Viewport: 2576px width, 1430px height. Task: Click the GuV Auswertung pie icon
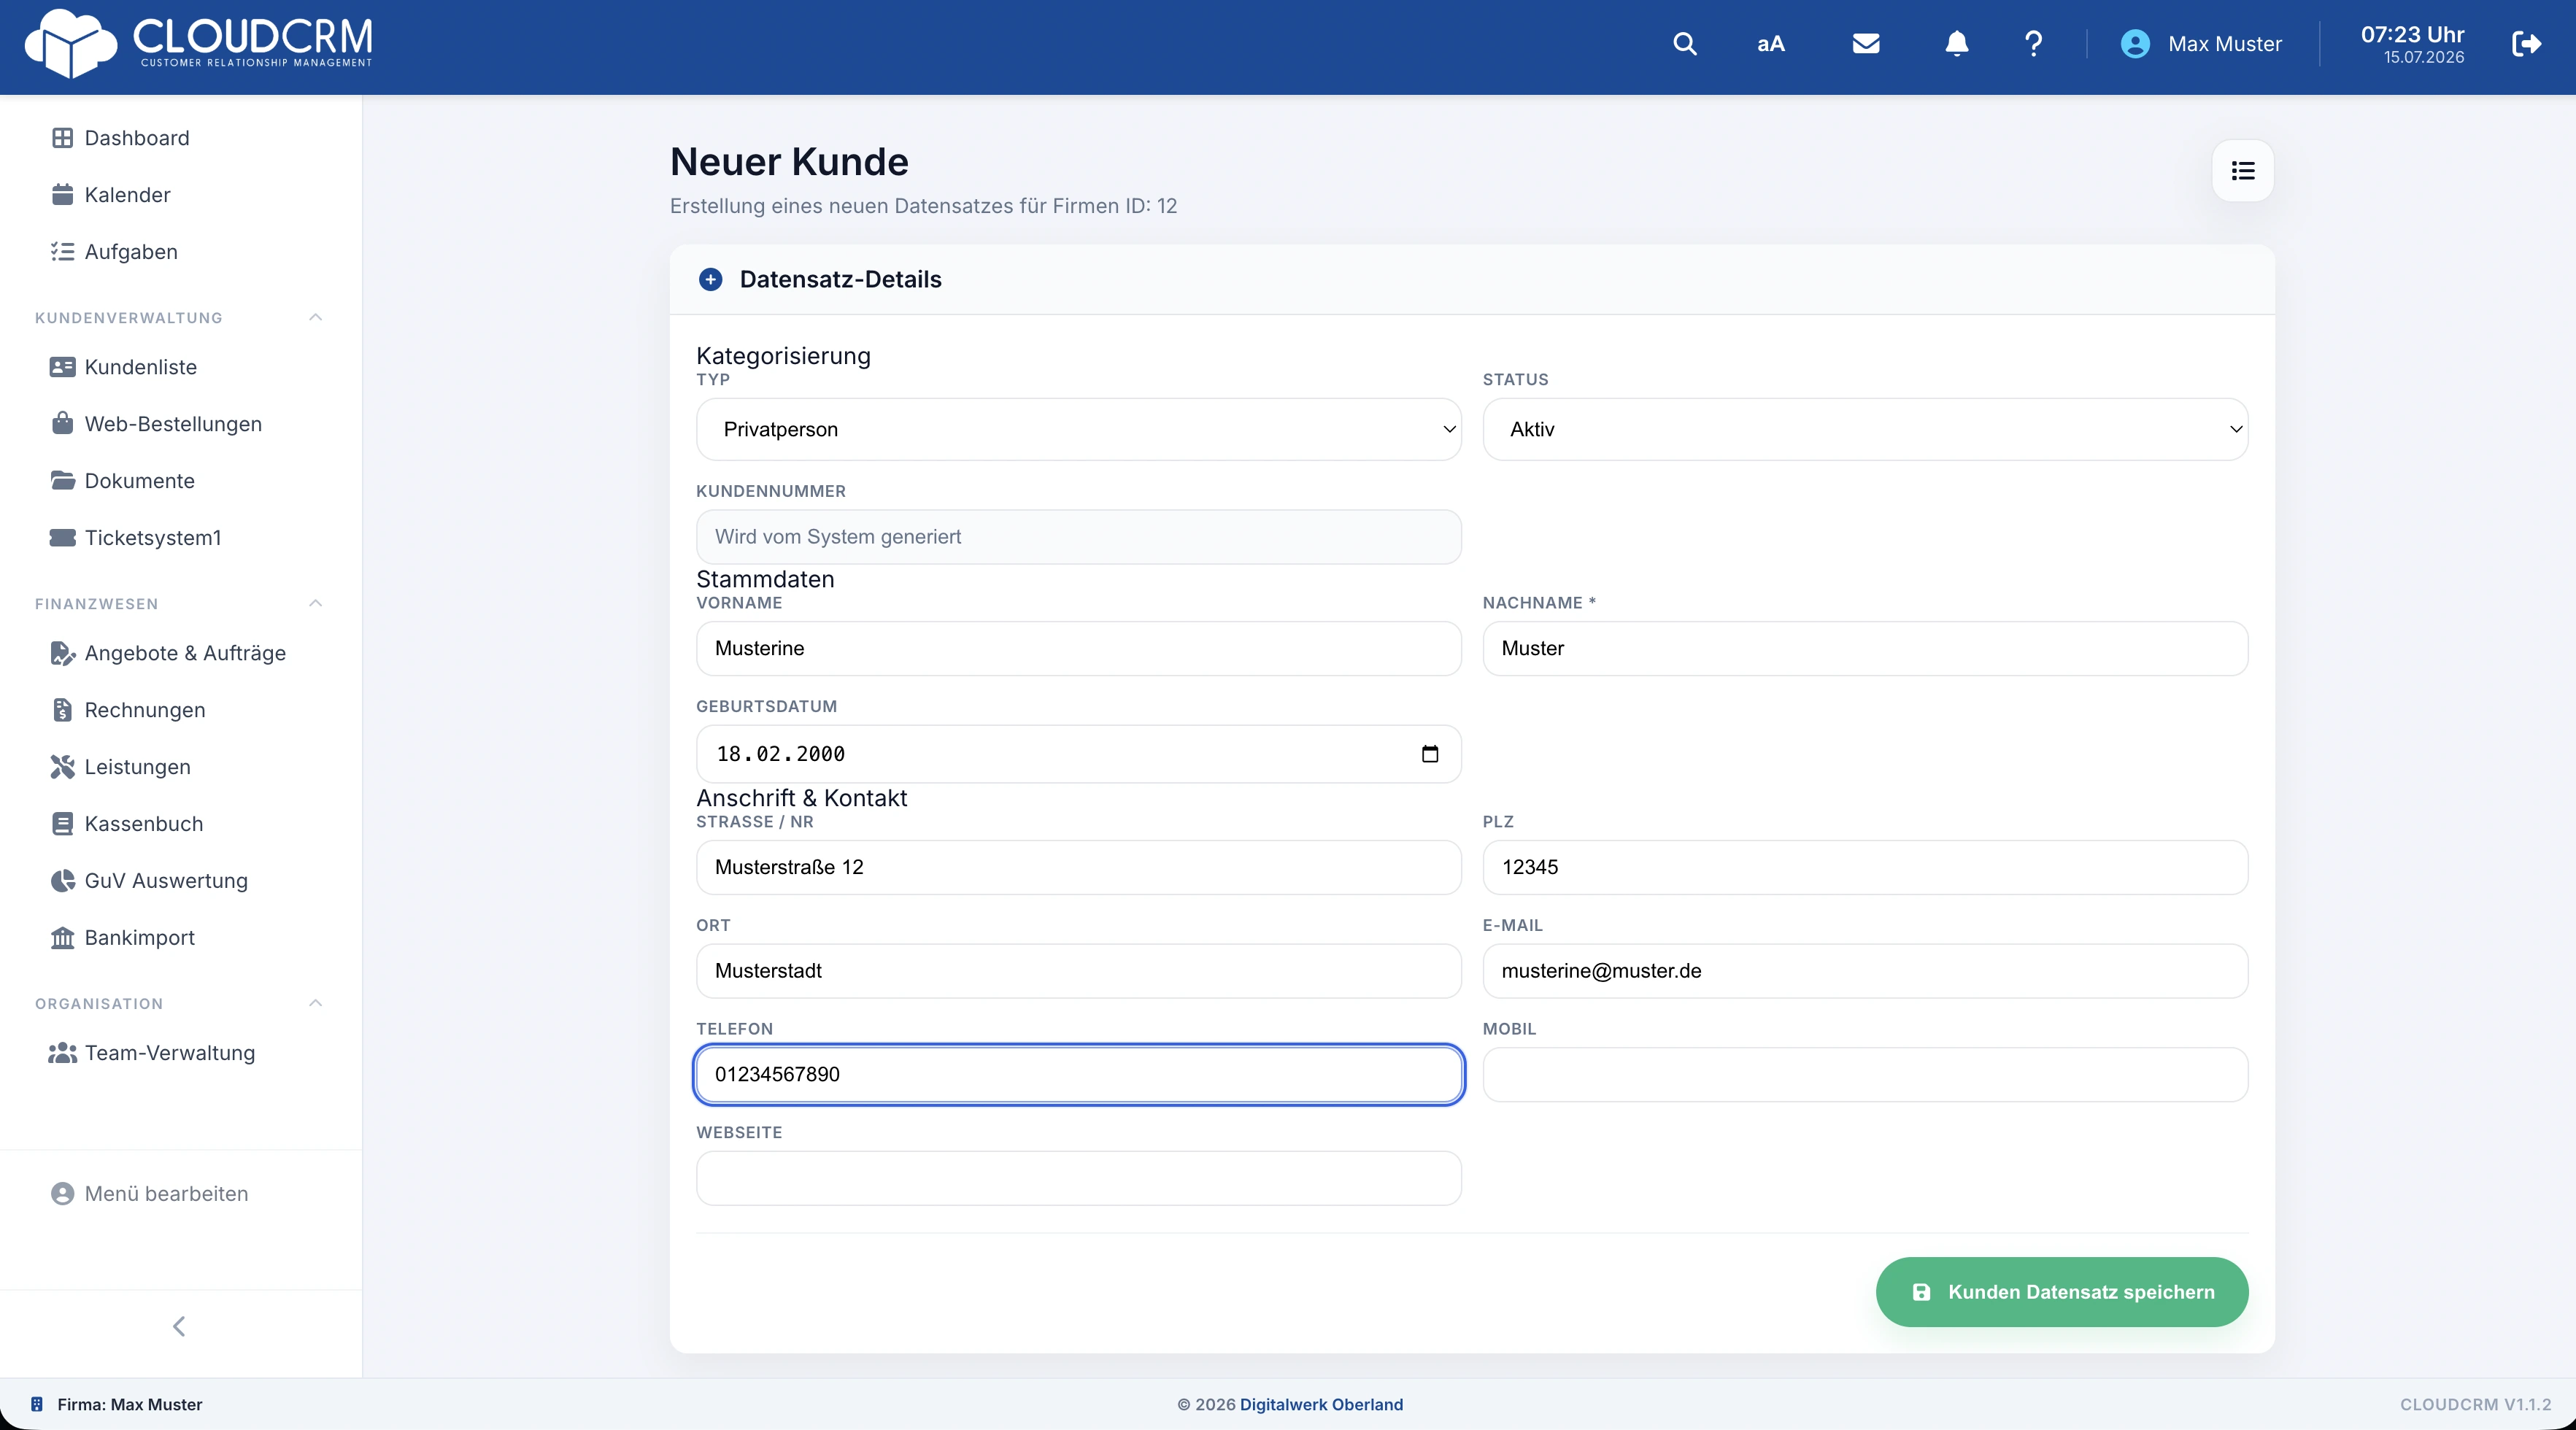pos(62,881)
